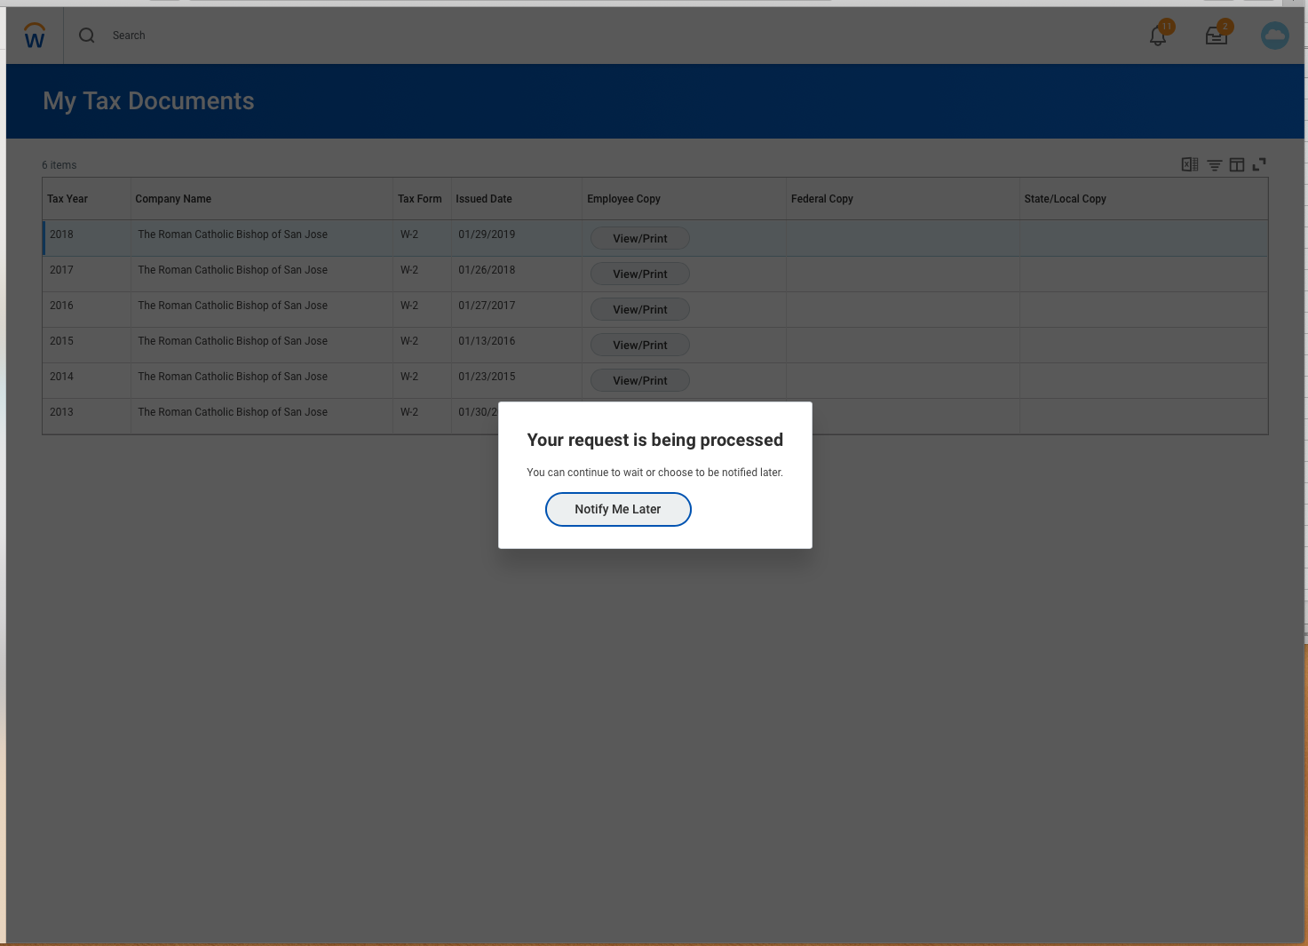Click View/Print for tax year 2015

(640, 346)
